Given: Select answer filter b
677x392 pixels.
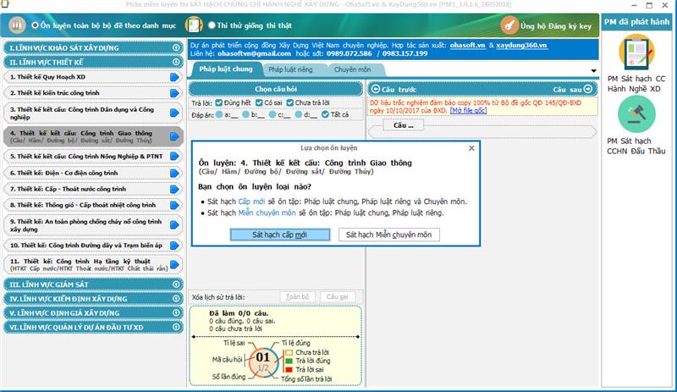Looking at the screenshot, I should 245,114.
